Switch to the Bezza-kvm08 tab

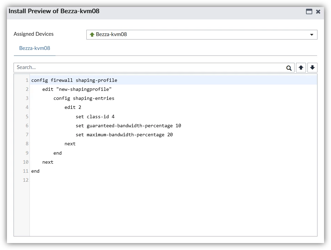(x=35, y=48)
